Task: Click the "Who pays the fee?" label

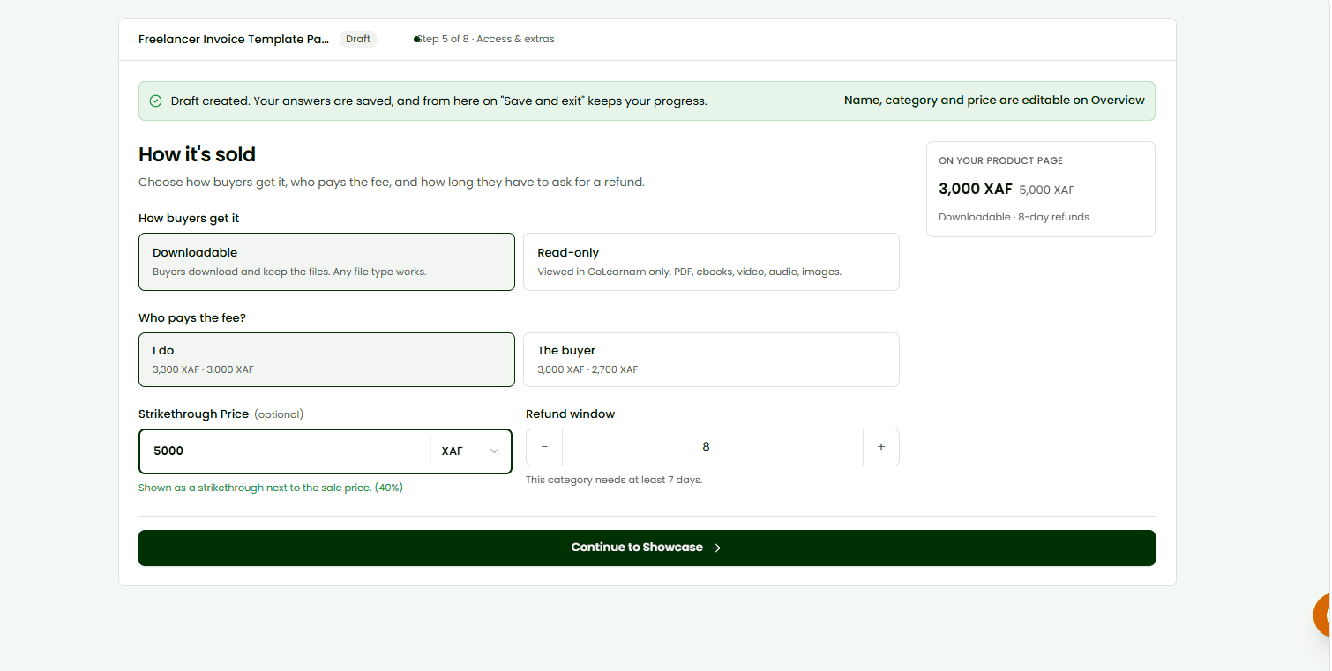Action: [x=192, y=318]
